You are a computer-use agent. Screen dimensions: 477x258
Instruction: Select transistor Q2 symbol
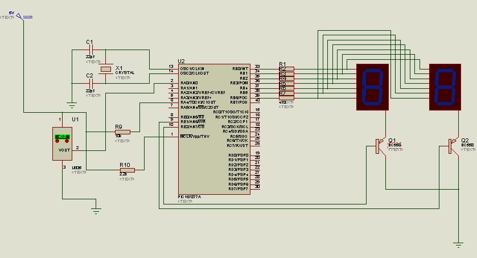click(x=453, y=146)
